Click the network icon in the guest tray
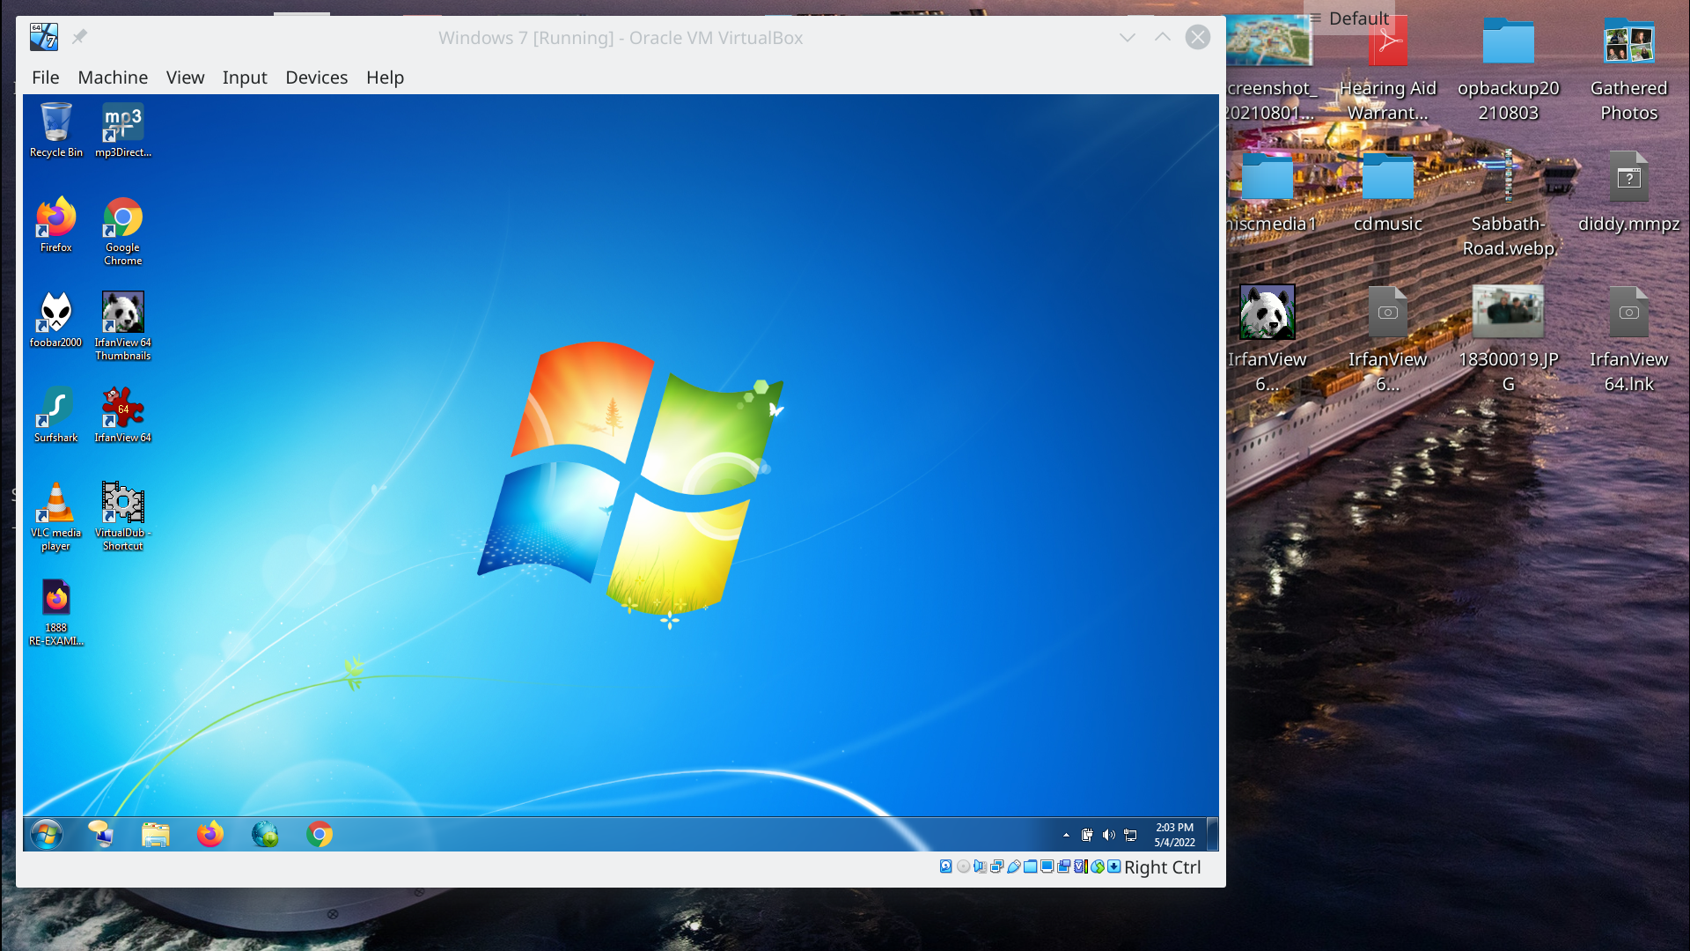This screenshot has height=951, width=1690. point(1131,835)
